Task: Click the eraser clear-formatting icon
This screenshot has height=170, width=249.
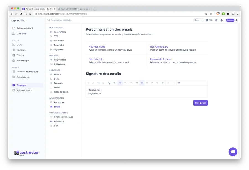Action: click(179, 83)
